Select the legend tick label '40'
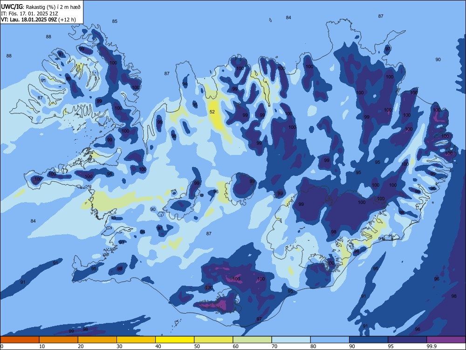The height and width of the screenshot is (350, 466). click(x=158, y=346)
